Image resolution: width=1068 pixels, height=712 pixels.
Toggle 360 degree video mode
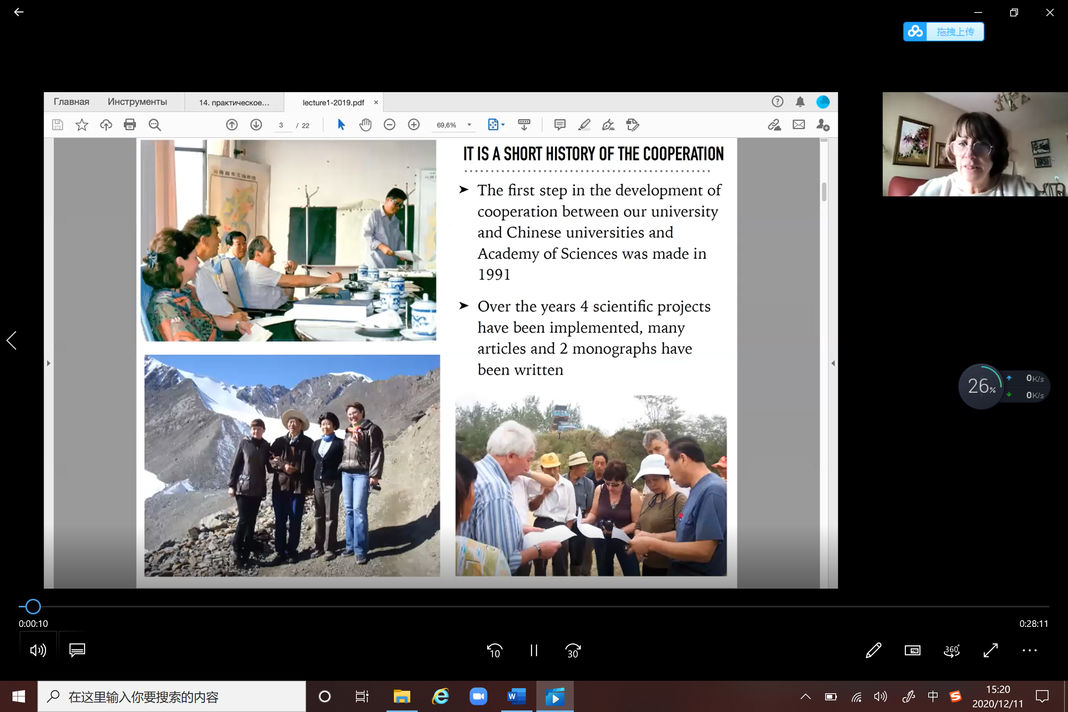coord(951,650)
